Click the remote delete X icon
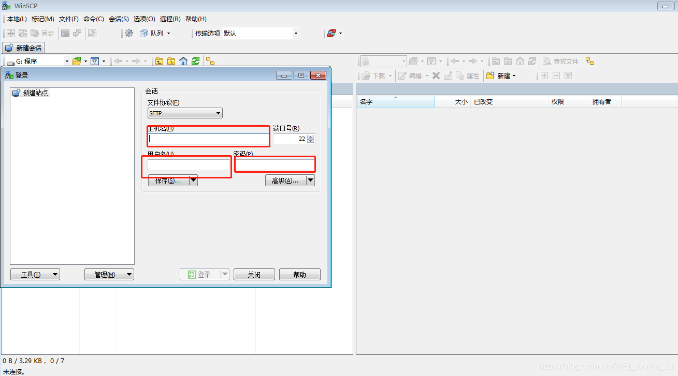This screenshot has width=678, height=376. tap(436, 76)
